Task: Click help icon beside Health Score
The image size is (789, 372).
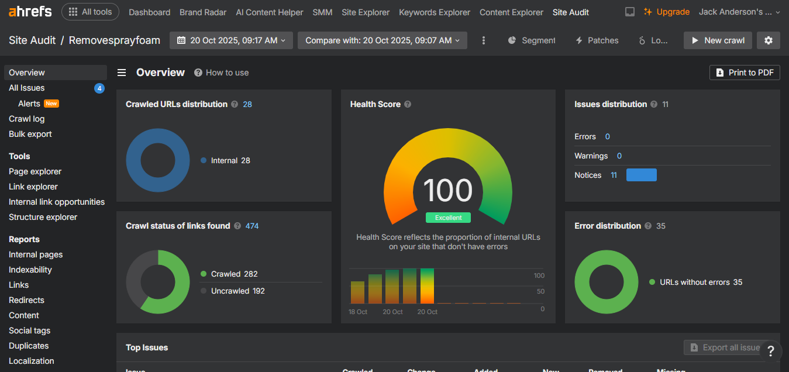Action: (408, 104)
